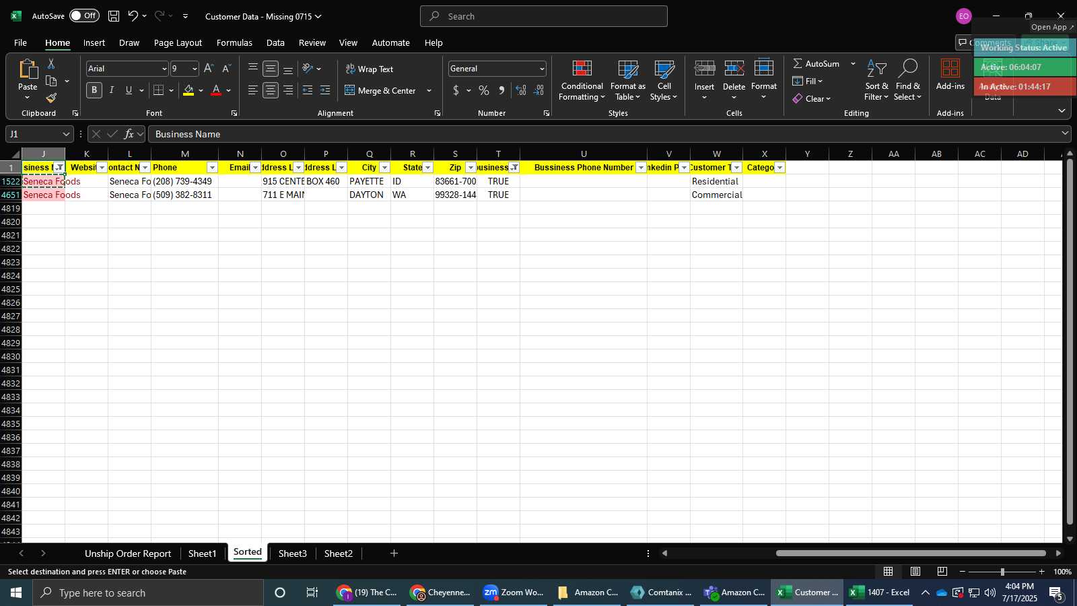Click the Align Left icon

[252, 90]
